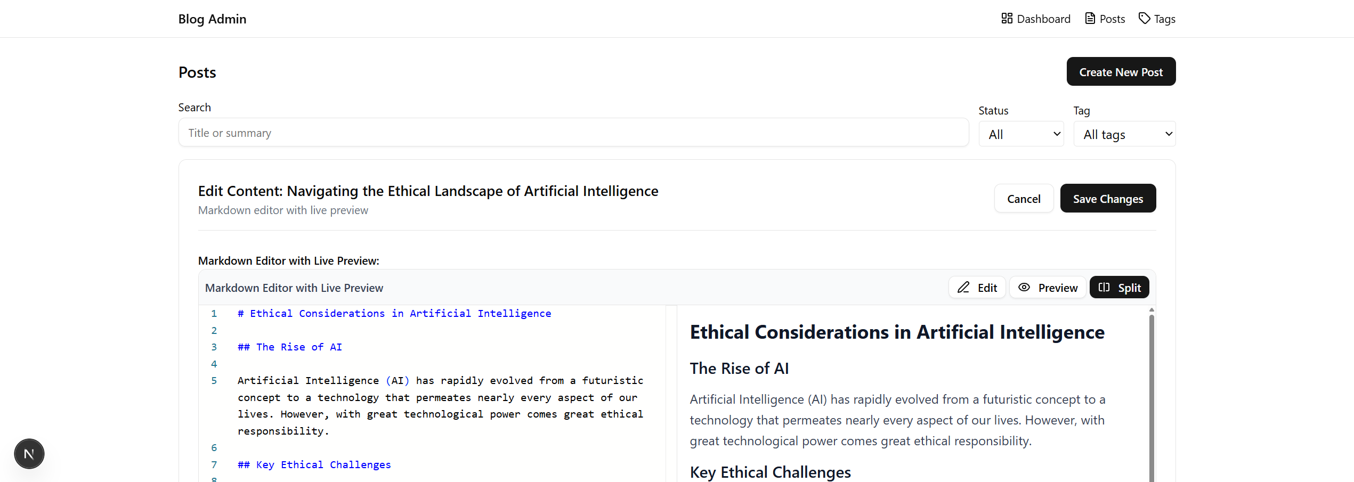Click Save Changes button
The width and height of the screenshot is (1354, 482).
click(1108, 199)
